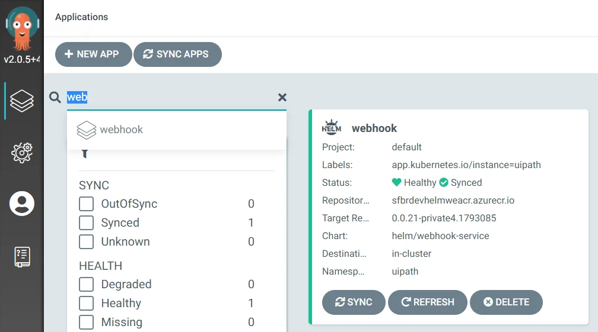Image resolution: width=598 pixels, height=332 pixels.
Task: Delete the webhook application
Action: 506,302
